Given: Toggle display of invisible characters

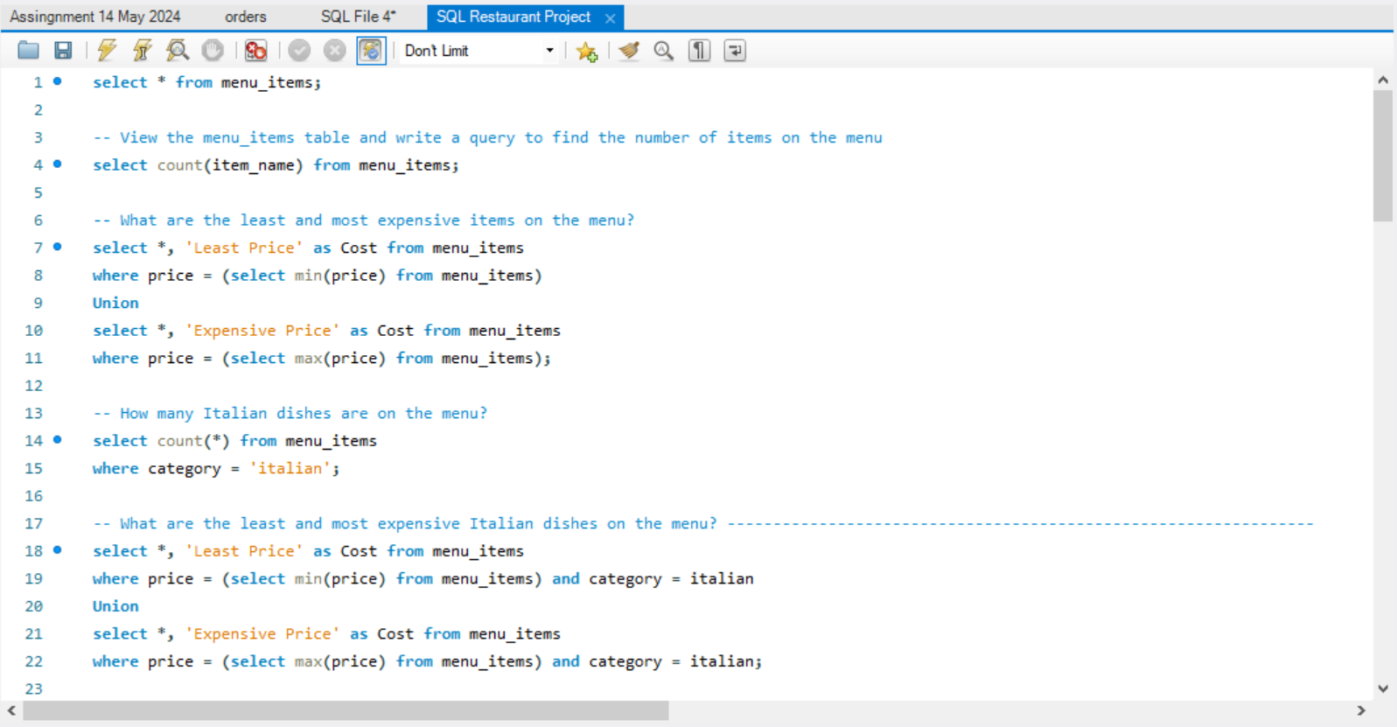Looking at the screenshot, I should 699,51.
